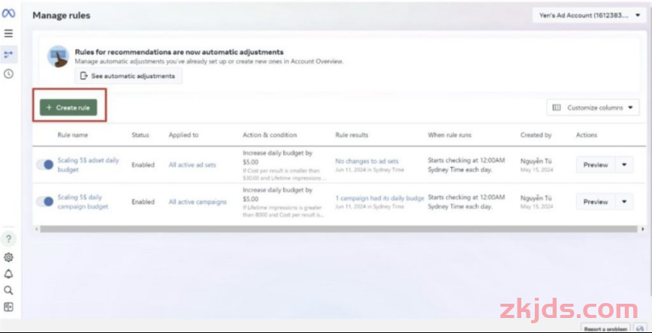Viewport: 652px width, 333px height.
Task: Open the 1 campaign had its daily budget result
Action: [x=379, y=198]
